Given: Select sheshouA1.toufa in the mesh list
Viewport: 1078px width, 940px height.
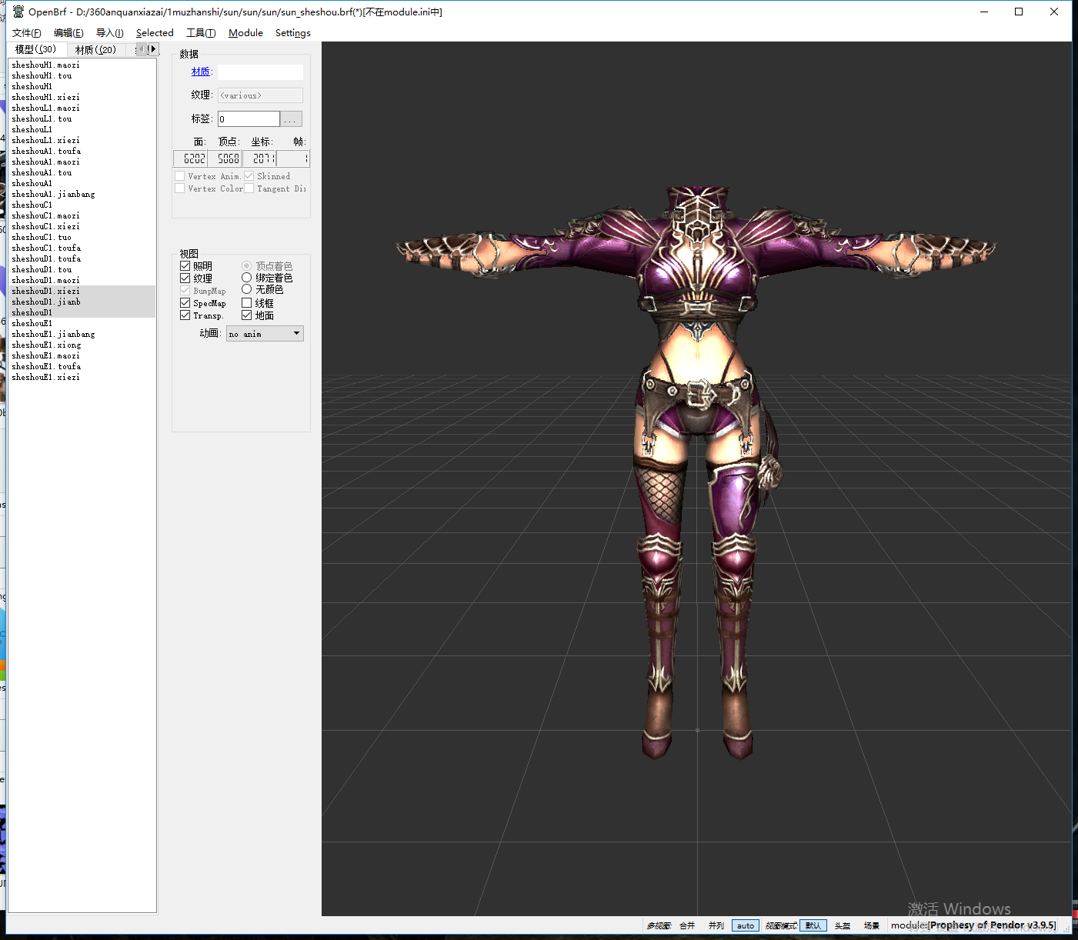Looking at the screenshot, I should (x=82, y=152).
